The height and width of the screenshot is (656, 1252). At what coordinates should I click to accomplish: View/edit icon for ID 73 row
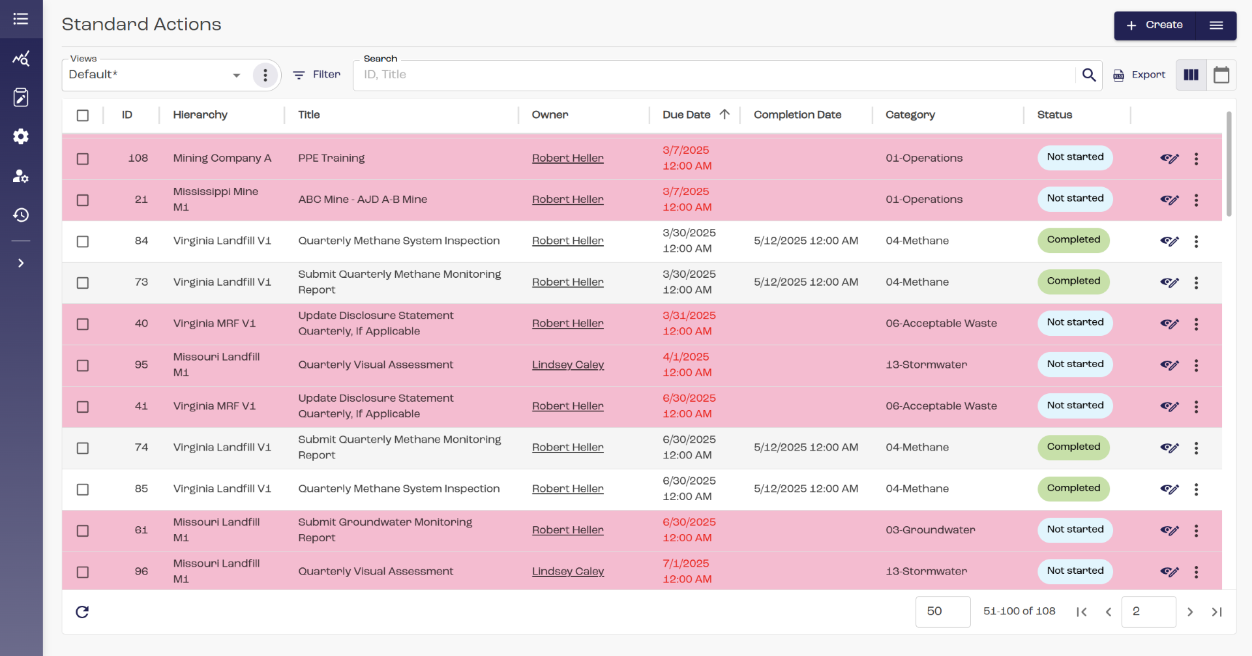[x=1169, y=282]
